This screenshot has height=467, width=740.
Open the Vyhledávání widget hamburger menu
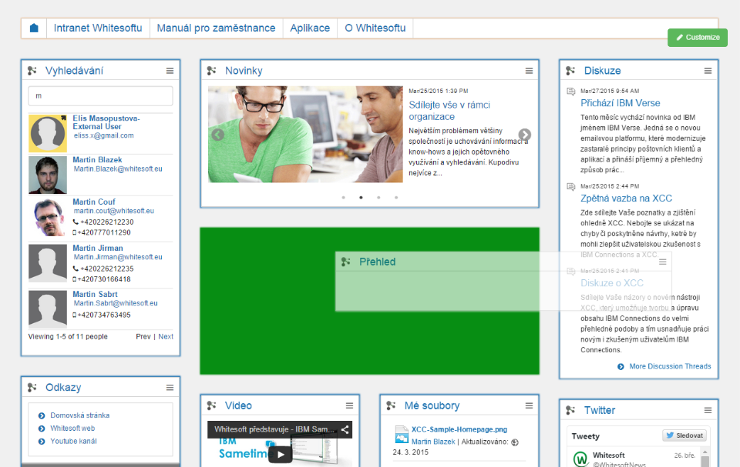170,71
